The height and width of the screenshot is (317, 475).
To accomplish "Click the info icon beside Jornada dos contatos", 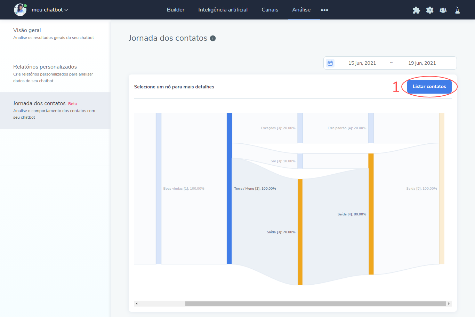I will [213, 38].
